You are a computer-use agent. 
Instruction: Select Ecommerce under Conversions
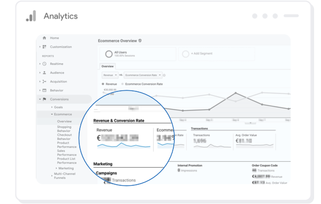pos(63,114)
